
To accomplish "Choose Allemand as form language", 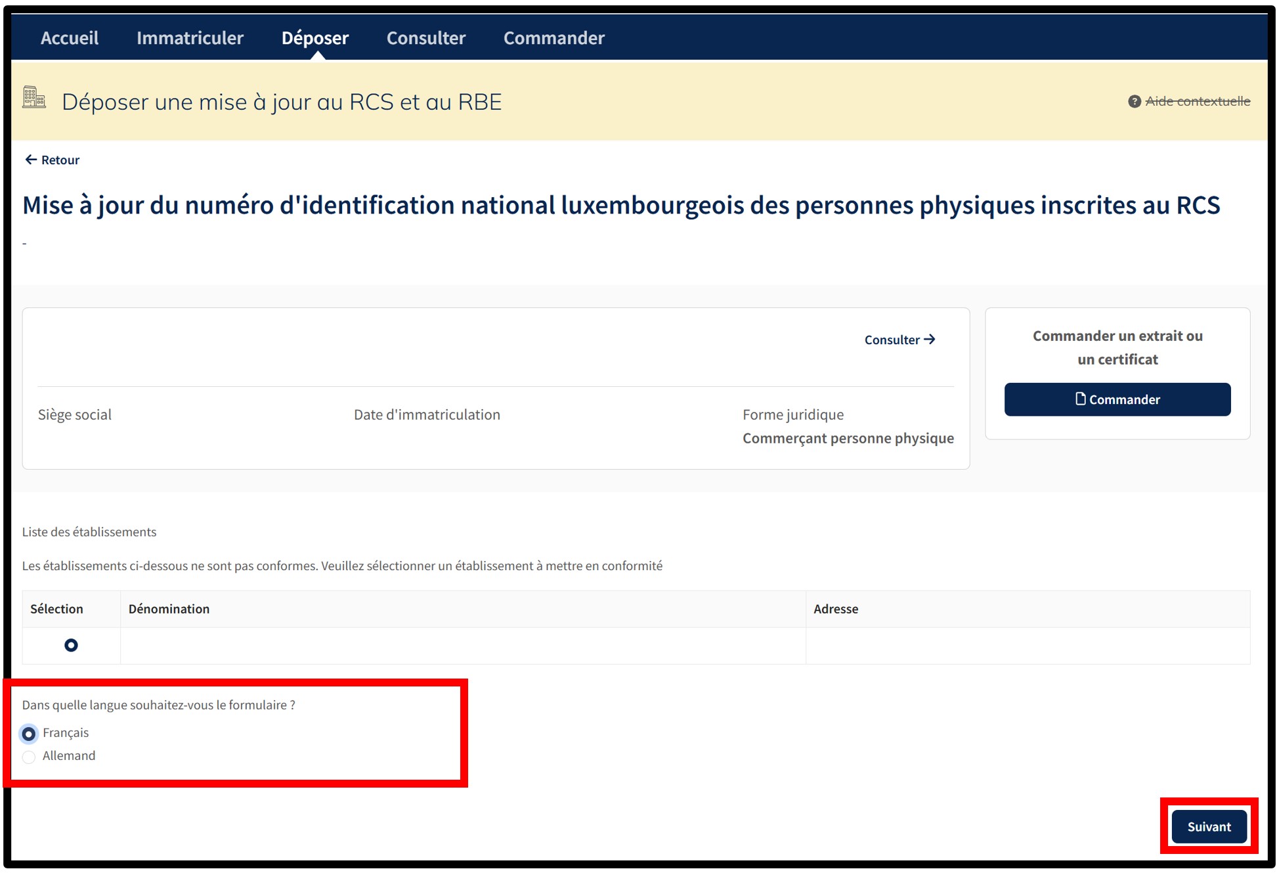I will click(29, 757).
